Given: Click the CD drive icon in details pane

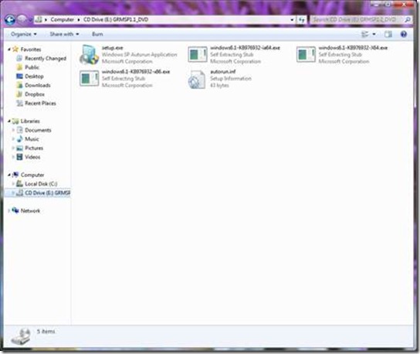Looking at the screenshot, I should (x=21, y=336).
